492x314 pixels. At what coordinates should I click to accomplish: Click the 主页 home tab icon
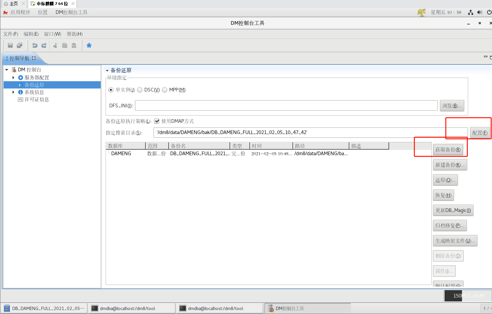pos(6,4)
